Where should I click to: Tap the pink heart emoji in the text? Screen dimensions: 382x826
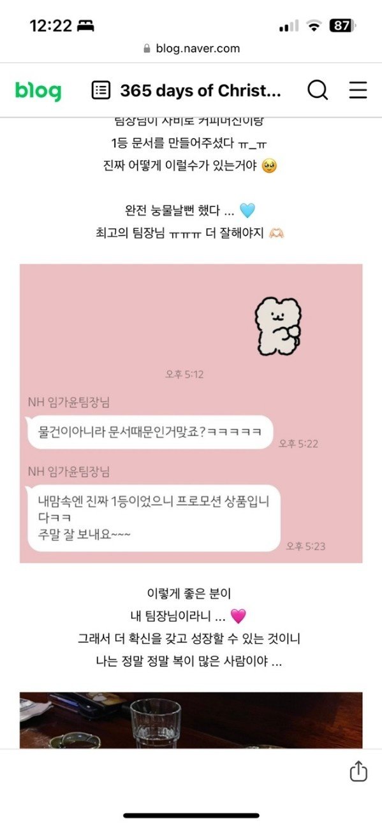point(238,616)
